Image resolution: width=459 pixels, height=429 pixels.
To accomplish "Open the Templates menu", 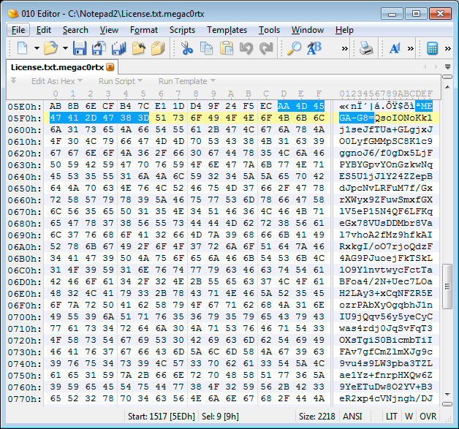I will pos(227,30).
